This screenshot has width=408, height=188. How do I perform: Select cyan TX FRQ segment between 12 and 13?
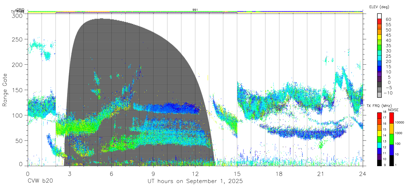(379, 145)
